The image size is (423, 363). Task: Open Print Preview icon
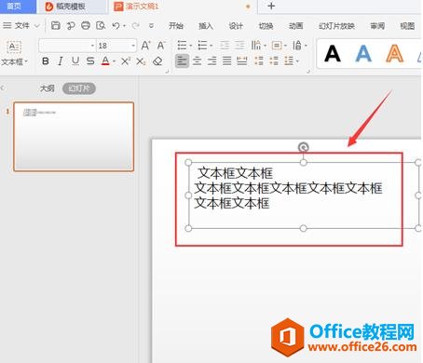click(x=101, y=25)
